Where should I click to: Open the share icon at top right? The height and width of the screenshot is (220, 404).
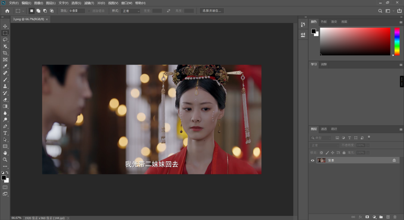pyautogui.click(x=400, y=11)
